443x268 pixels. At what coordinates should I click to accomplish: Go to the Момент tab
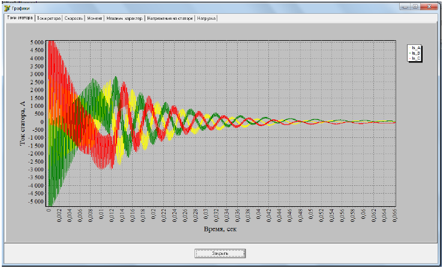tap(95, 19)
